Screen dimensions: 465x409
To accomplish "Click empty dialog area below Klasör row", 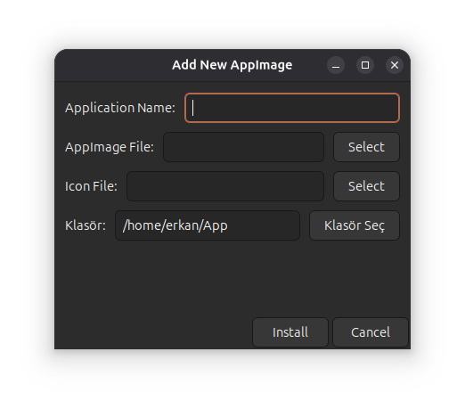I will [232, 278].
